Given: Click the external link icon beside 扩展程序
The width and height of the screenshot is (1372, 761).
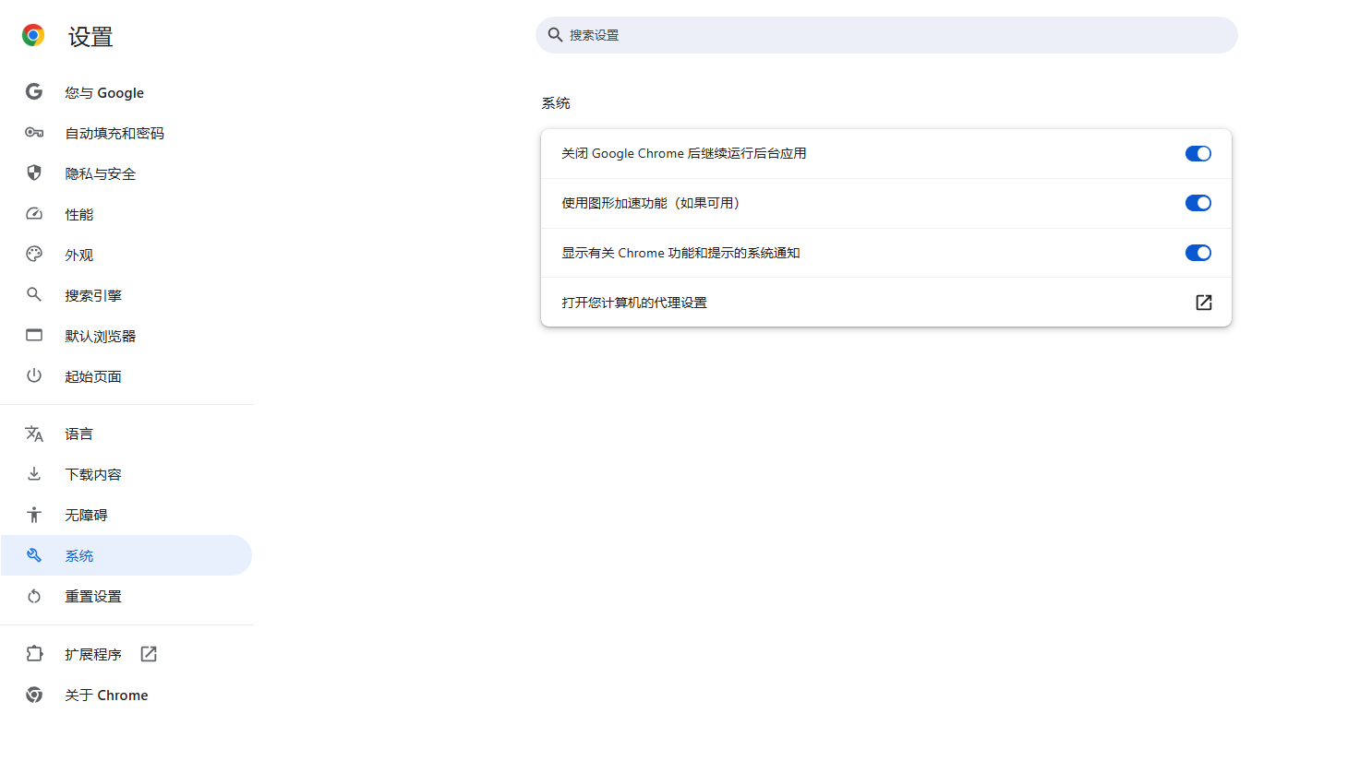Looking at the screenshot, I should (x=149, y=654).
